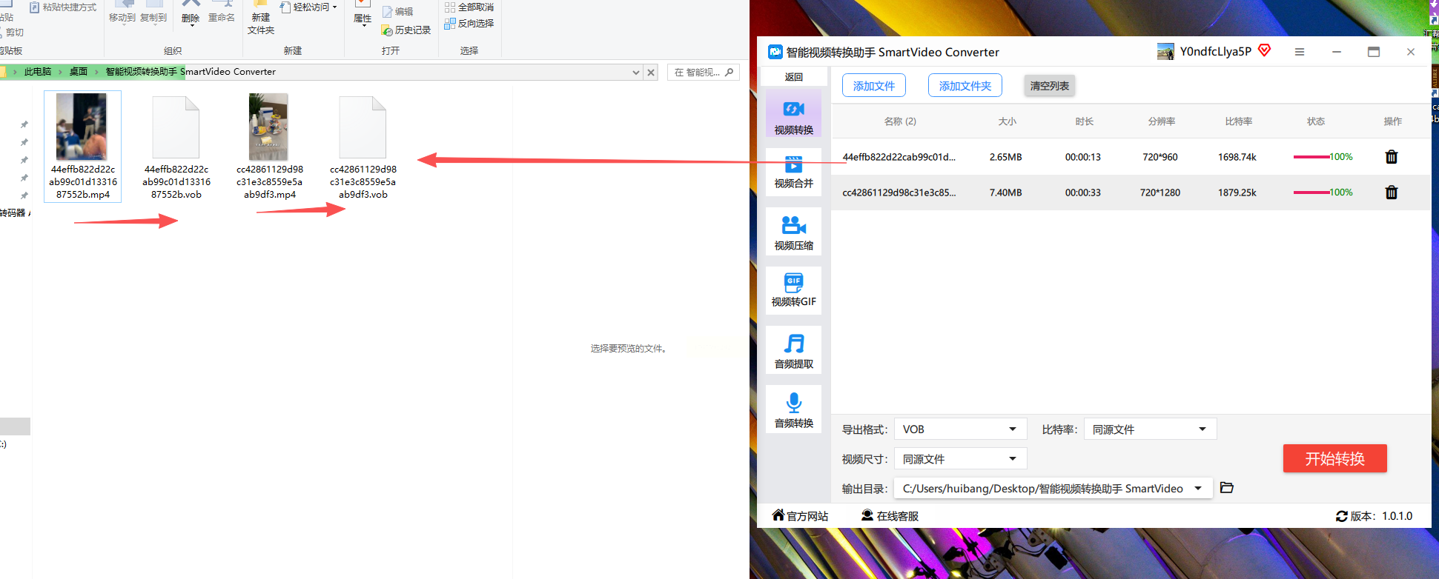Click the red 开始转换 button
Image resolution: width=1439 pixels, height=579 pixels.
[1335, 458]
